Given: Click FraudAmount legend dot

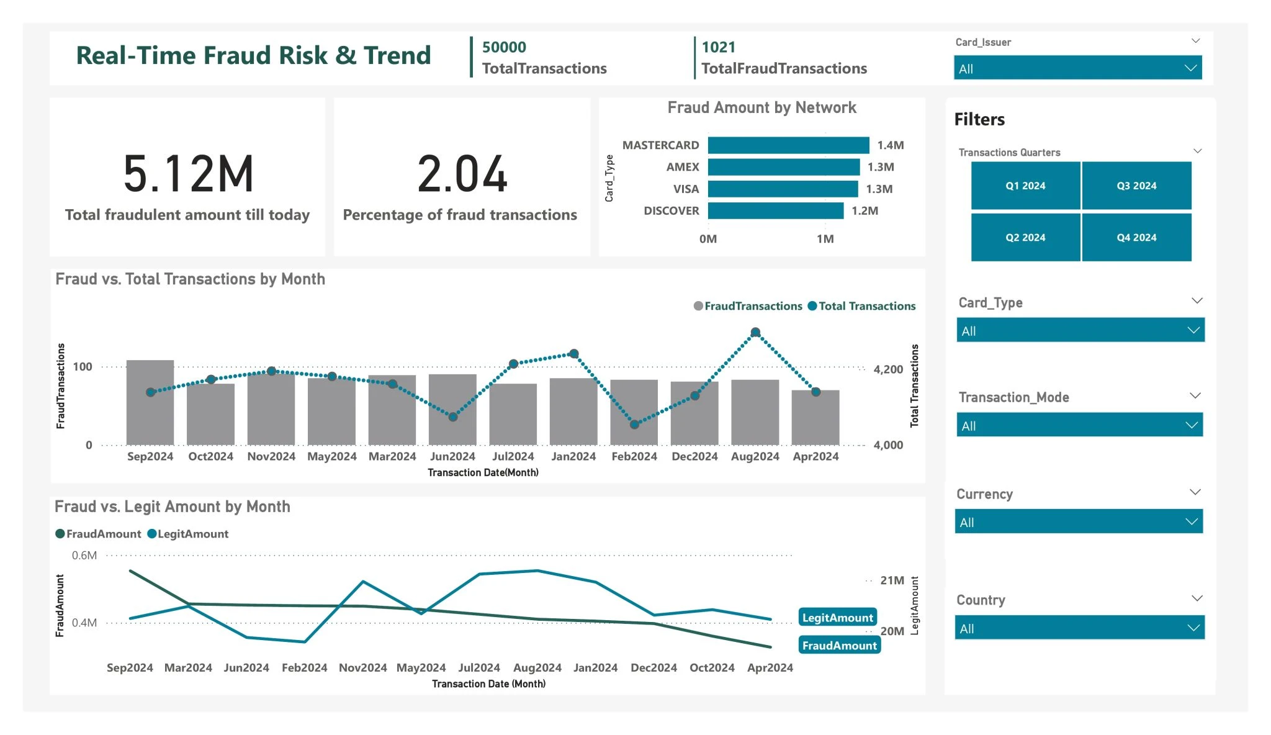Looking at the screenshot, I should (x=60, y=534).
